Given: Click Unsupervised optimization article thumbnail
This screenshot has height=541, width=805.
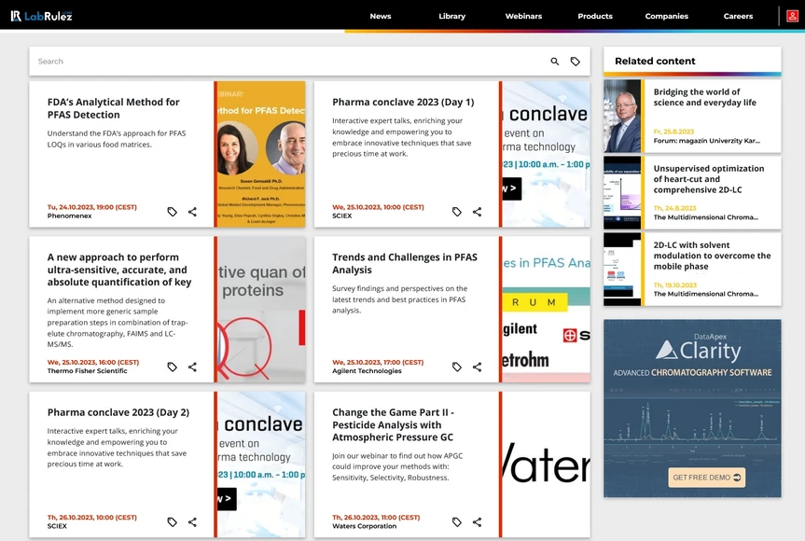Looking at the screenshot, I should 622,192.
